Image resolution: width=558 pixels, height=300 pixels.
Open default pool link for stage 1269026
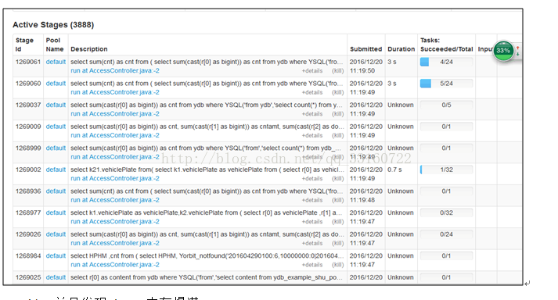click(x=56, y=234)
